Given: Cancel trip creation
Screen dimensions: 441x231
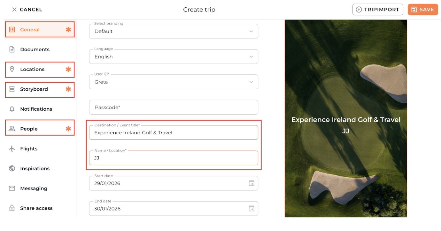Looking at the screenshot, I should point(27,10).
